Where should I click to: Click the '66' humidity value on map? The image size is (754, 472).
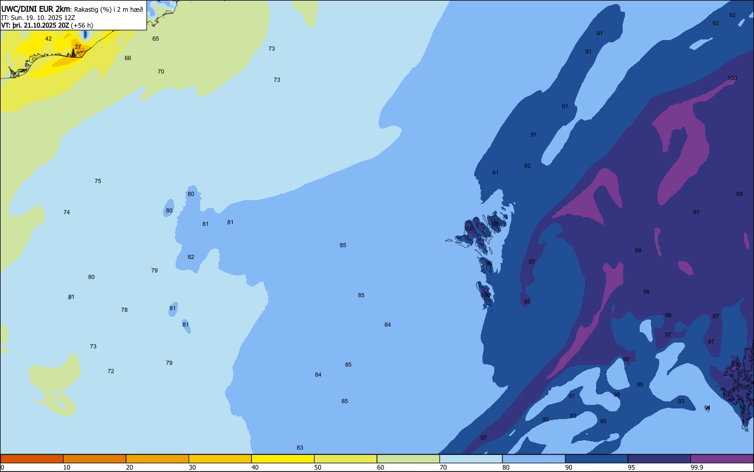point(128,58)
